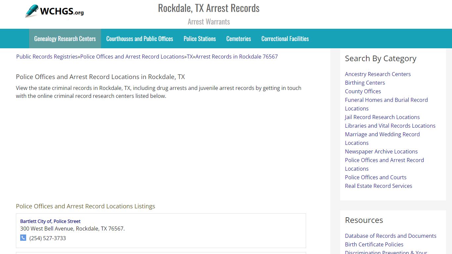Click address 300 West Bell Avenue, Rockdale
This screenshot has height=254, width=452.
pyautogui.click(x=72, y=229)
